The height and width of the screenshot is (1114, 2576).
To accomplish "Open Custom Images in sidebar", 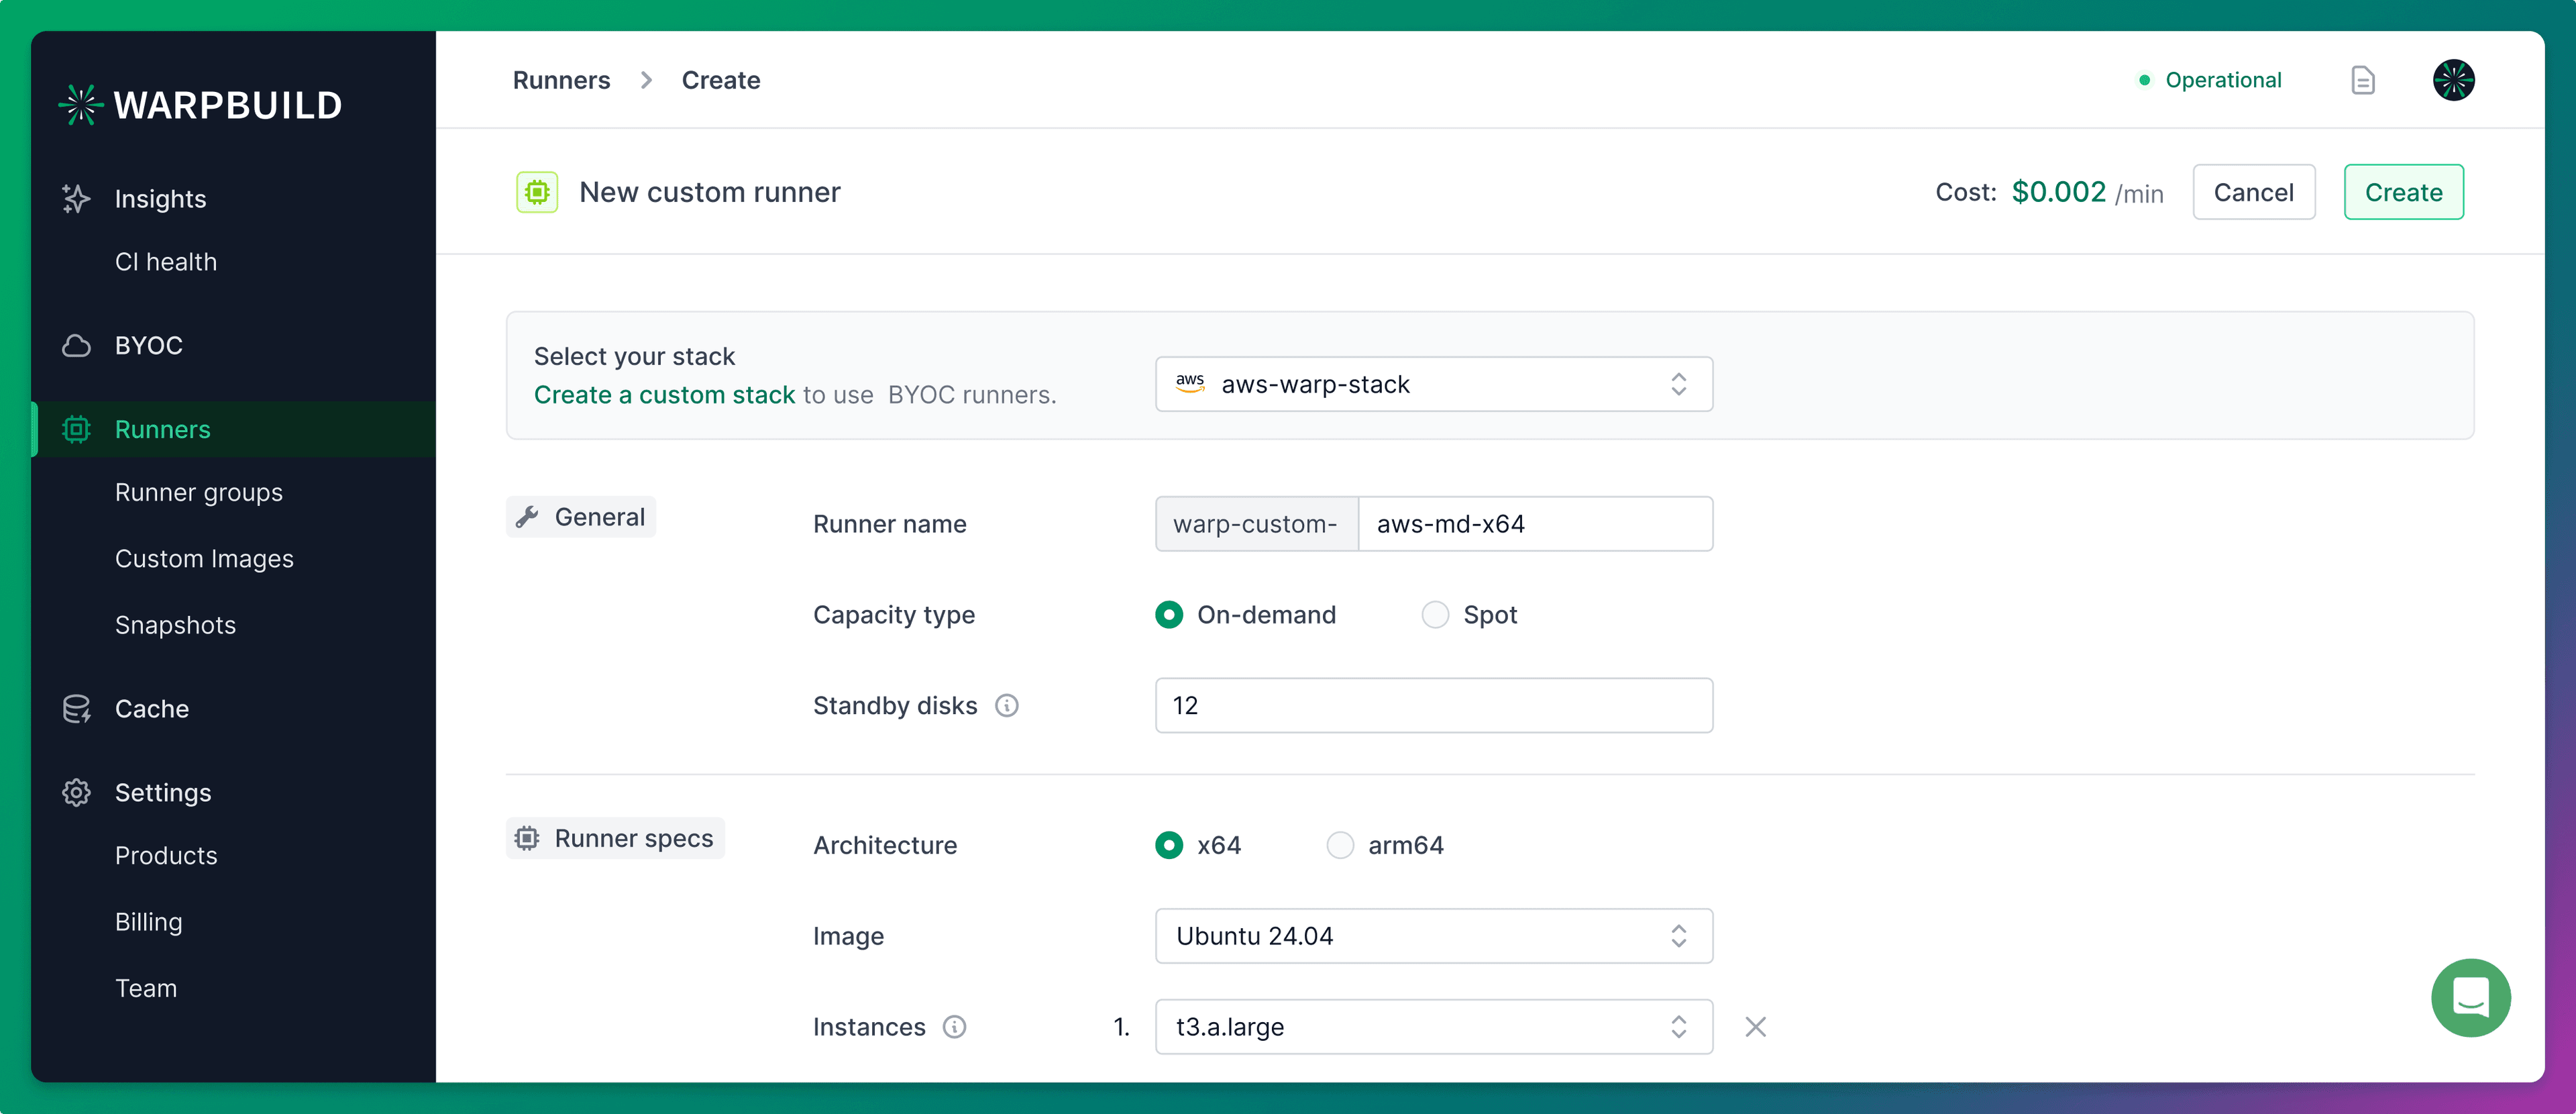I will [x=204, y=559].
